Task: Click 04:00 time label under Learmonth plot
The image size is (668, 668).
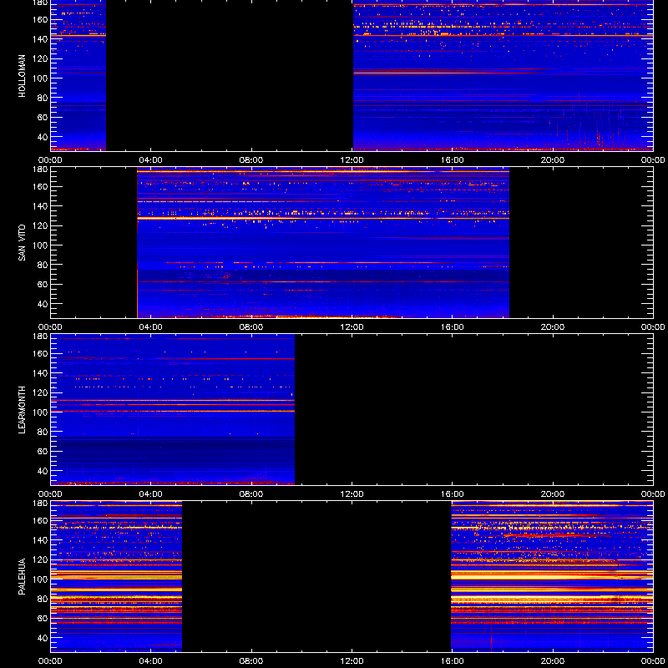Action: point(150,494)
